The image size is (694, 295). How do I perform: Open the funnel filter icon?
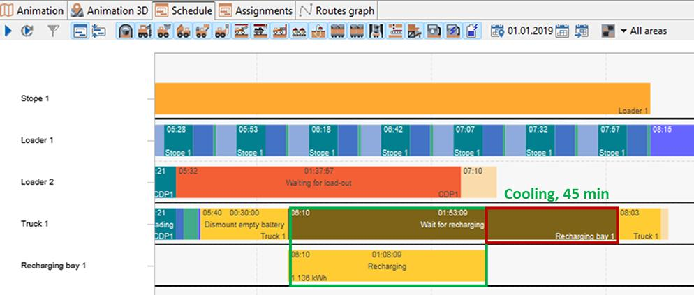point(53,31)
